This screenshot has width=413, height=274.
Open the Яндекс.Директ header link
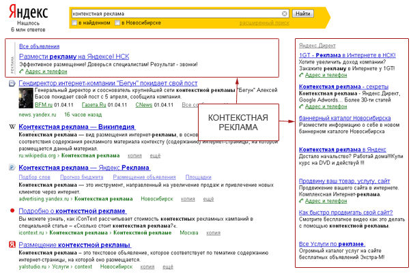coord(317,46)
